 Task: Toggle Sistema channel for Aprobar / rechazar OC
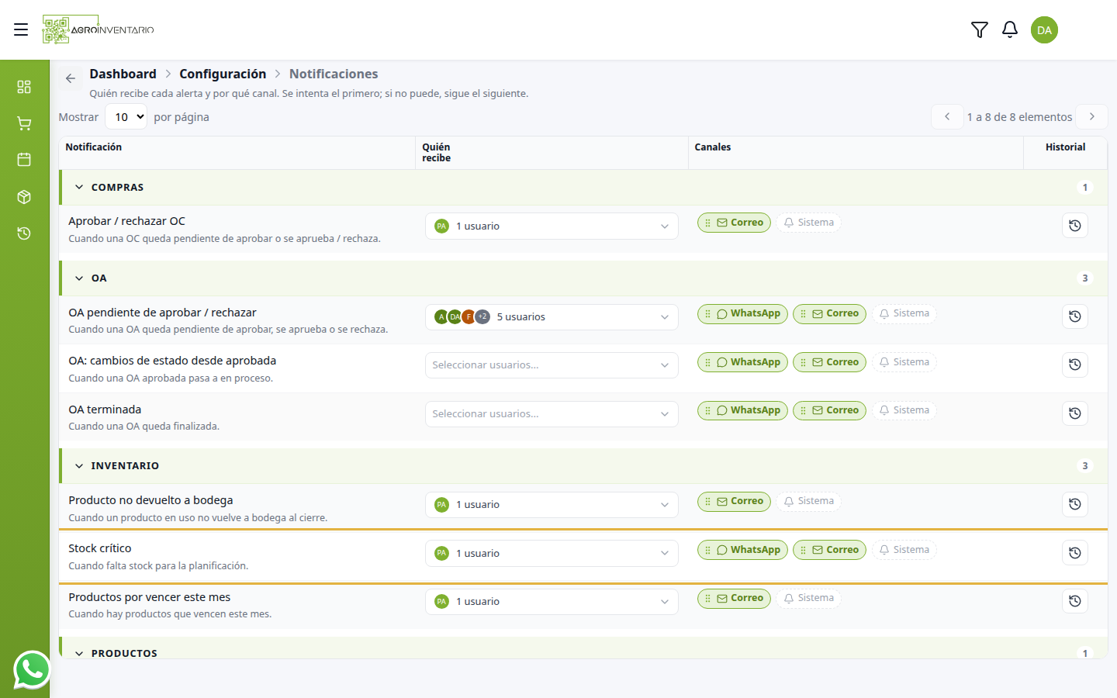[808, 223]
